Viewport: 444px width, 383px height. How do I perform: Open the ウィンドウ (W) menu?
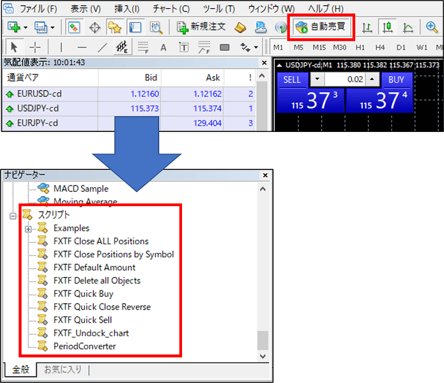271,9
